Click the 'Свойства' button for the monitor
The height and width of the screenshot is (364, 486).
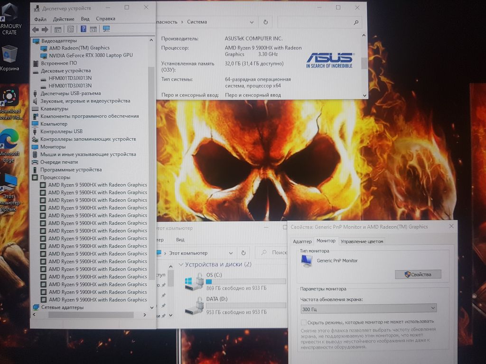[x=418, y=274]
